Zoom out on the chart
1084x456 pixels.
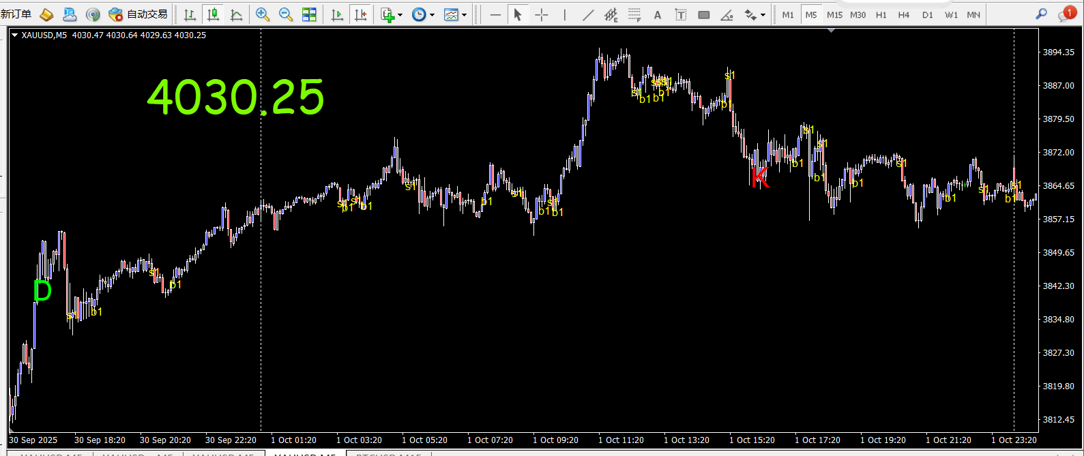[286, 14]
